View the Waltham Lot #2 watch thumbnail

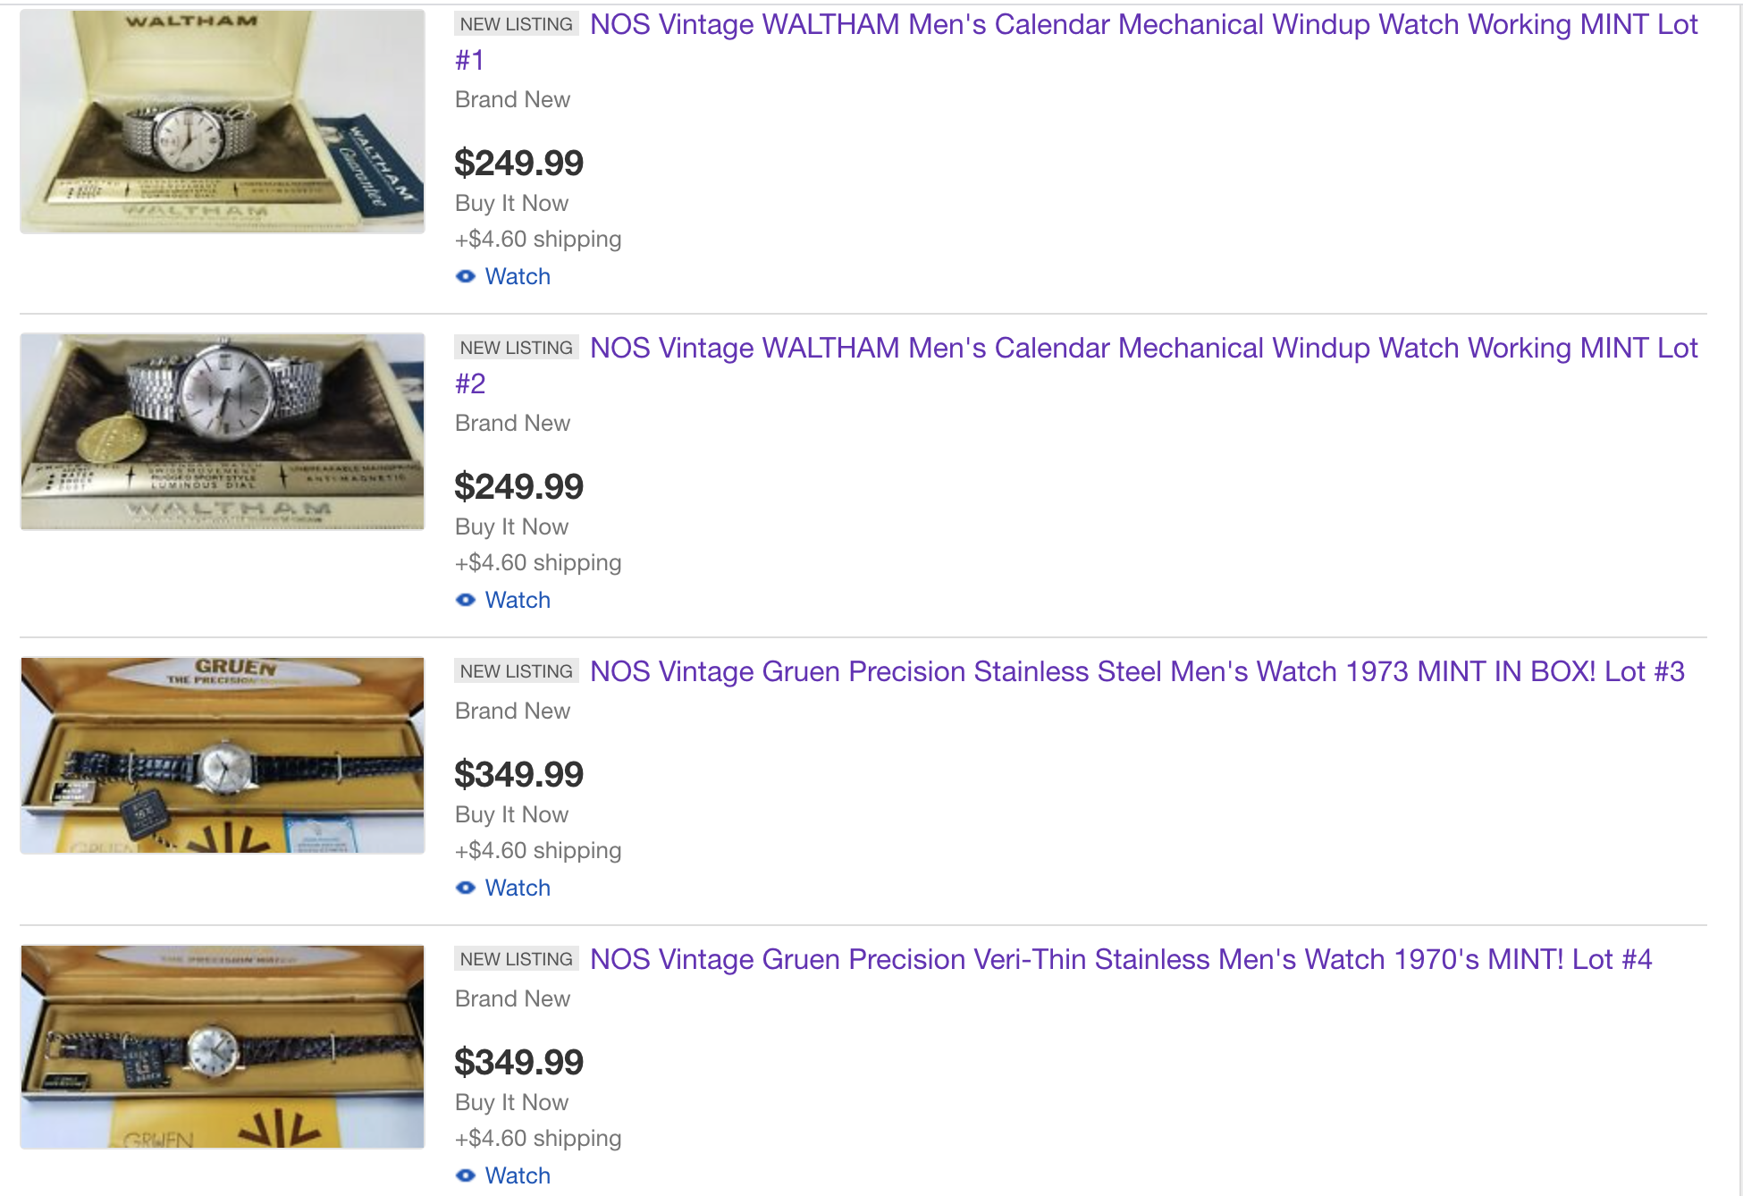(223, 432)
